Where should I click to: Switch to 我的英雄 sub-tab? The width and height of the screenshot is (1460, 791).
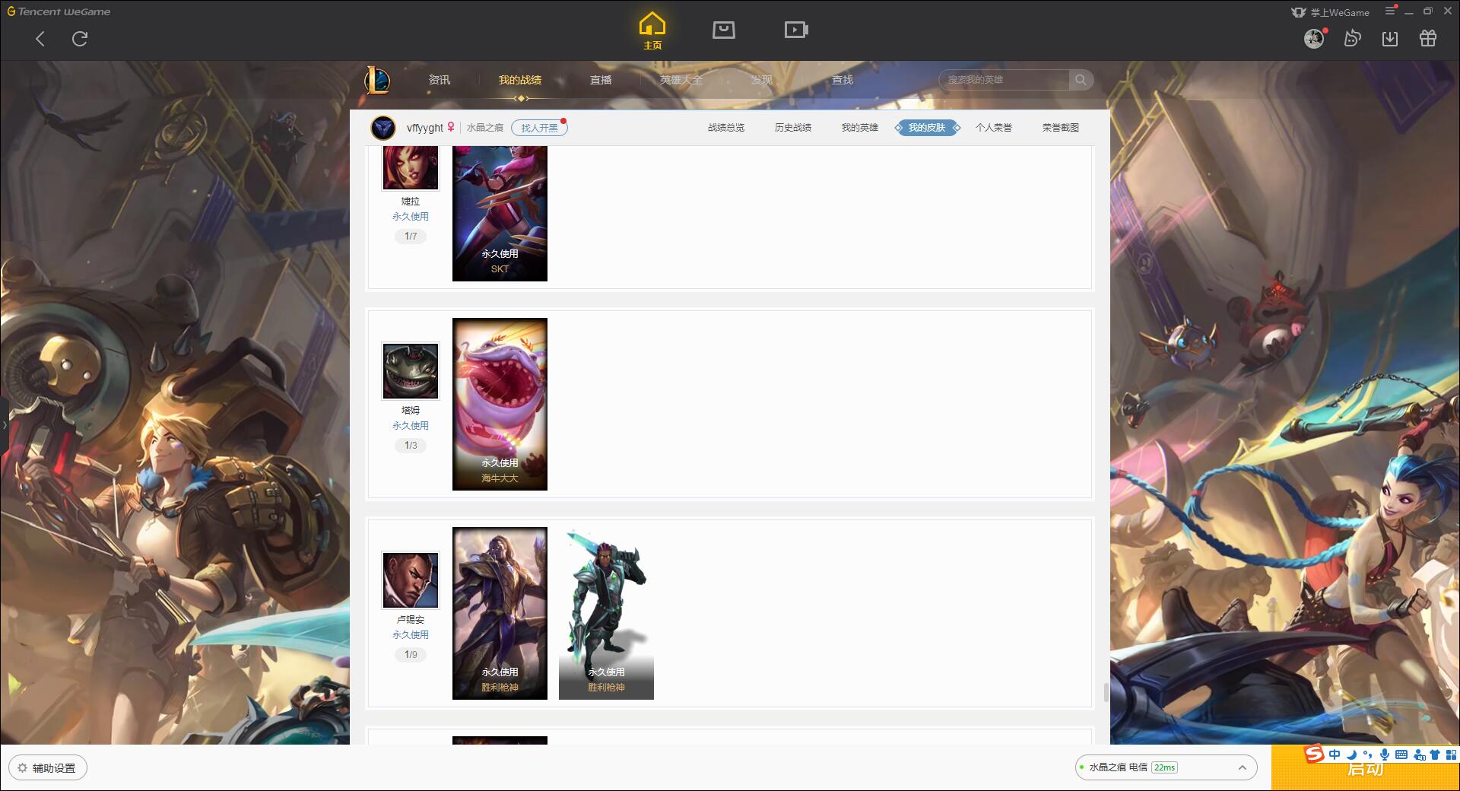[860, 128]
